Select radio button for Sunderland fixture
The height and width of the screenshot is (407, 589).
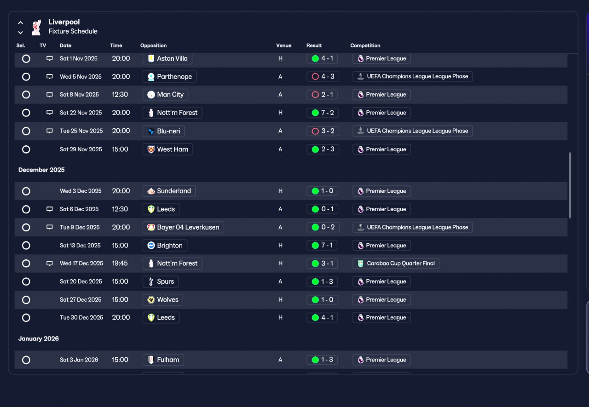point(26,191)
